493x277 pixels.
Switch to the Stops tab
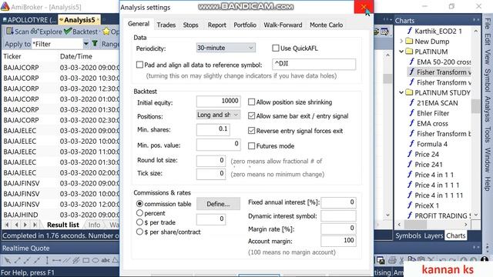coord(190,25)
